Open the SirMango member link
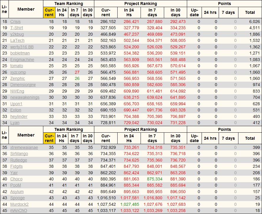Viewport: 262px width, 214px height. point(19,154)
